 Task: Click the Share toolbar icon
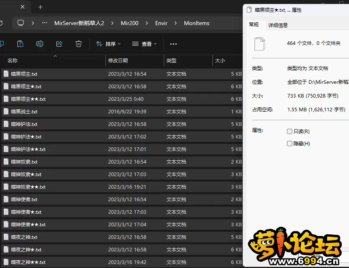pos(59,44)
